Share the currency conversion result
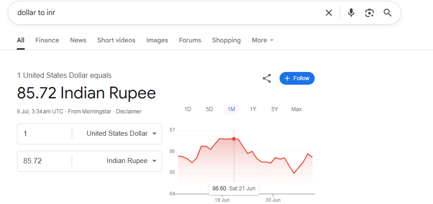Viewport: 433px width, 204px height. (x=266, y=78)
